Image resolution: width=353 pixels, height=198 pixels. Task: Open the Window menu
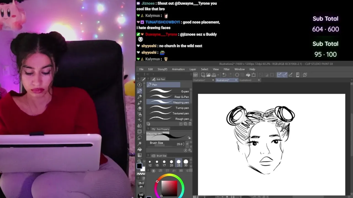point(239,69)
